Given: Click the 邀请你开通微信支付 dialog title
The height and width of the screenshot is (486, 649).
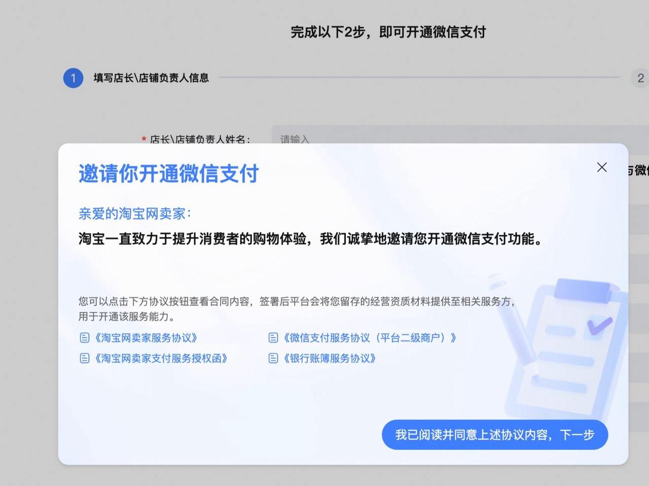Looking at the screenshot, I should click(168, 174).
